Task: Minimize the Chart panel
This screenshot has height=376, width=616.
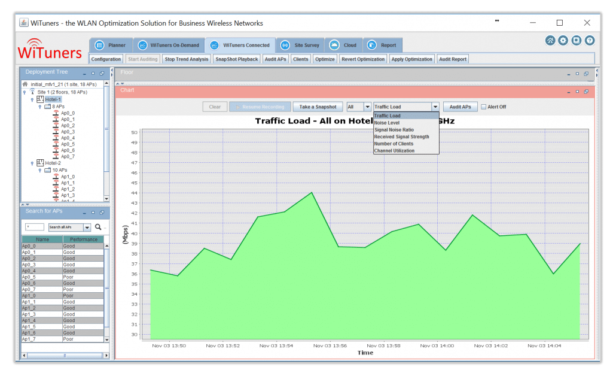Action: tap(569, 92)
